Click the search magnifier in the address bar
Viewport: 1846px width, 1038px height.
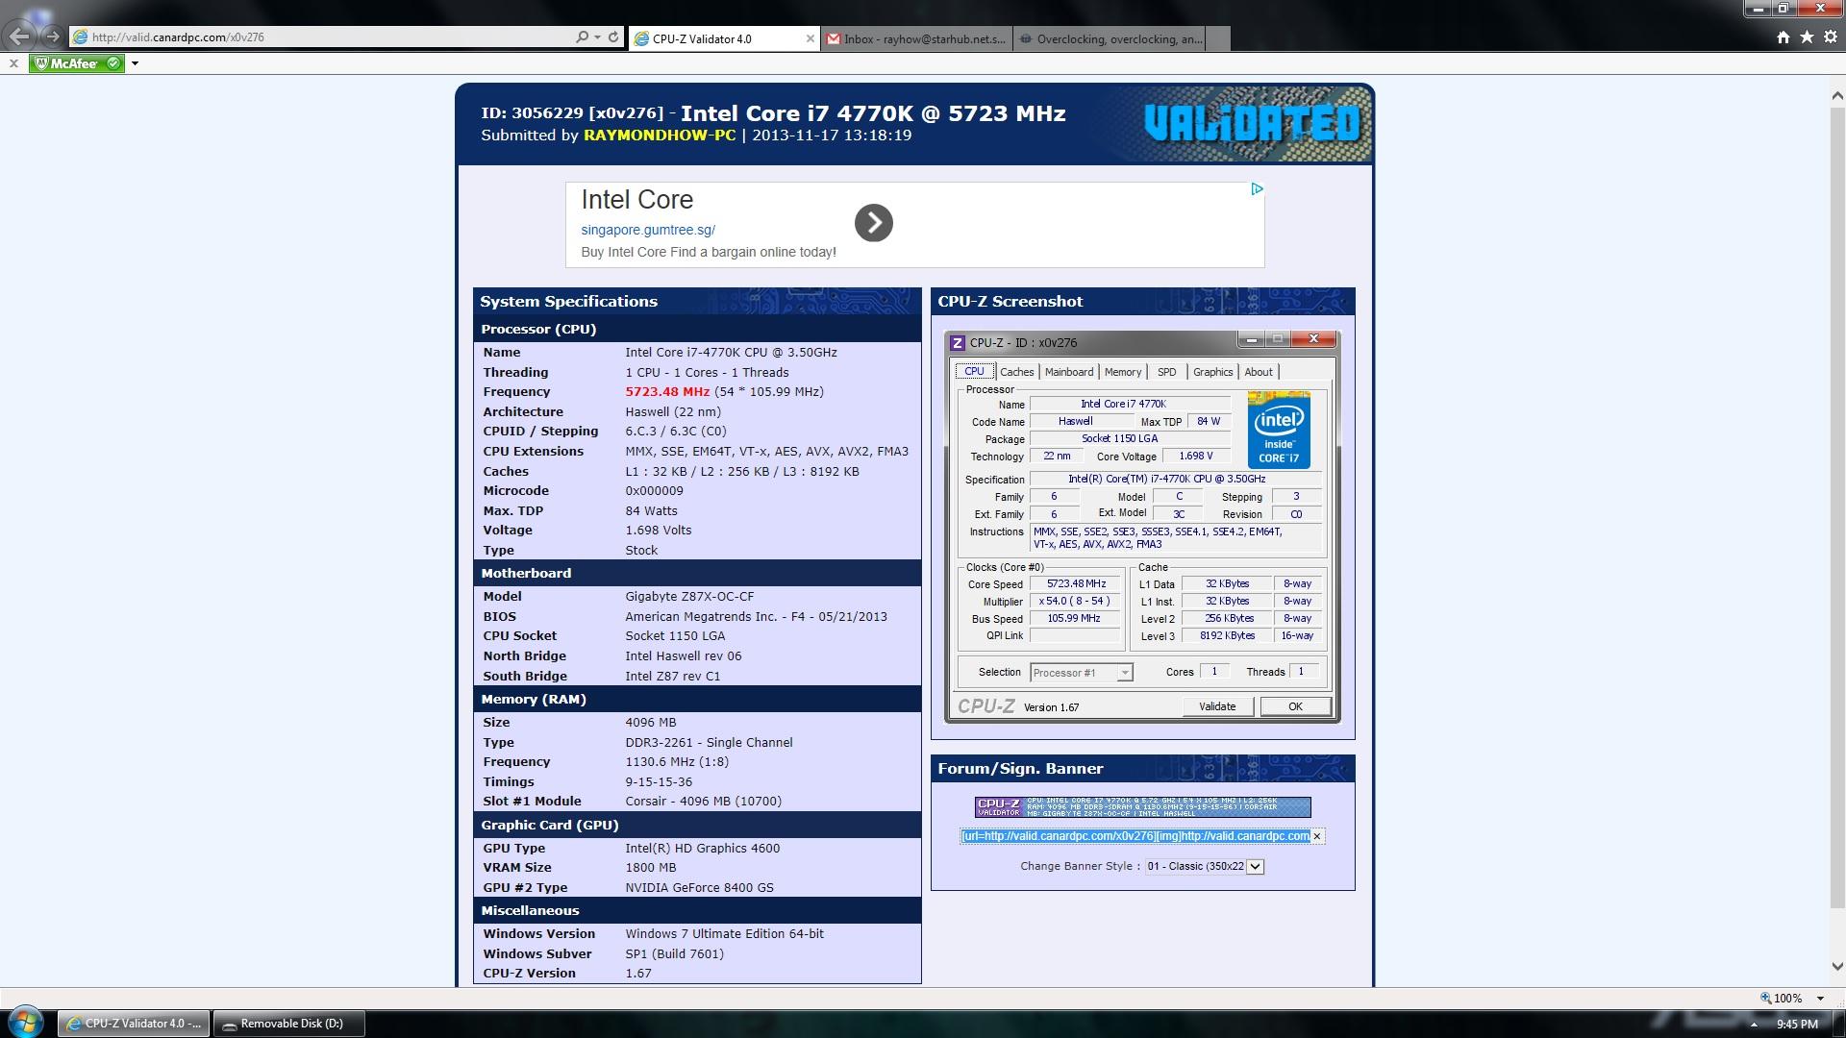(x=582, y=37)
